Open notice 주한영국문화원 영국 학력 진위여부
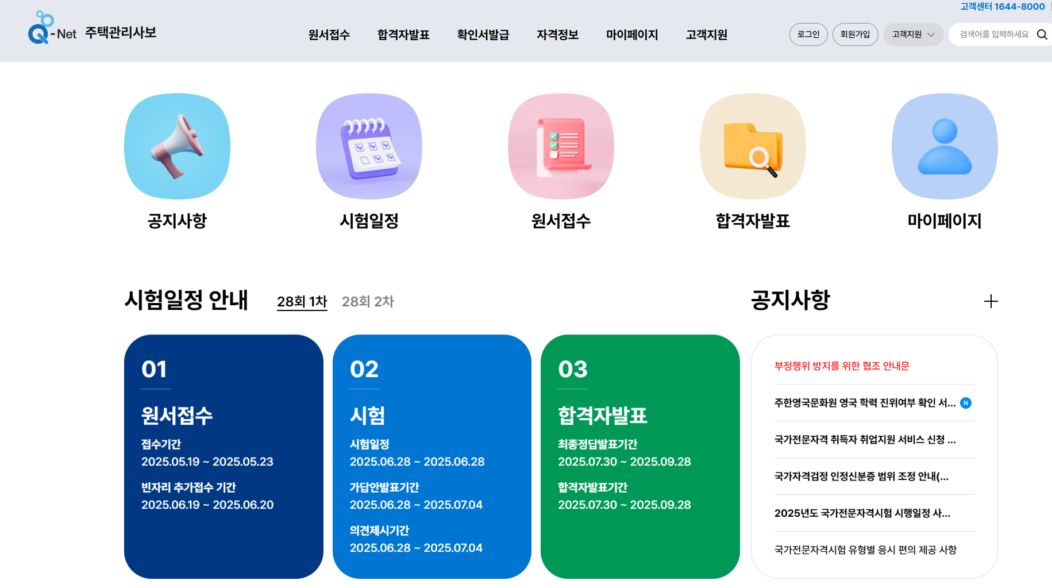 865,403
